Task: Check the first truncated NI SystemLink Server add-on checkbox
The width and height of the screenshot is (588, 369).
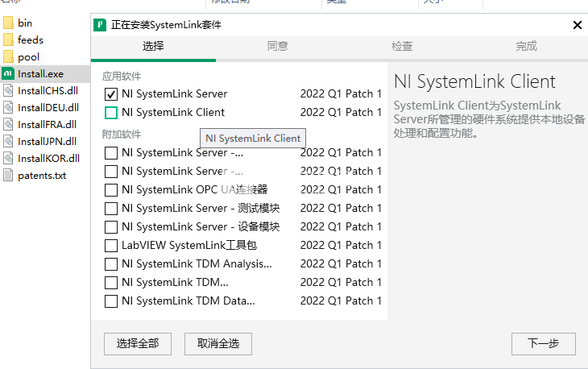Action: (111, 153)
